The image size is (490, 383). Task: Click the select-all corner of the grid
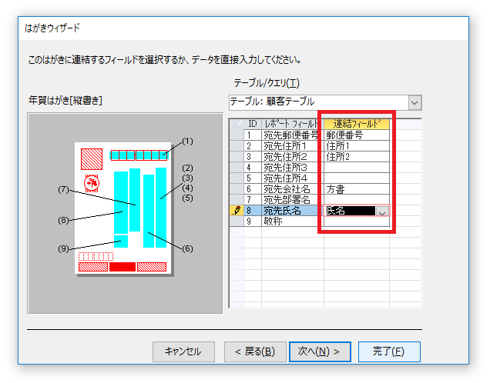(237, 124)
